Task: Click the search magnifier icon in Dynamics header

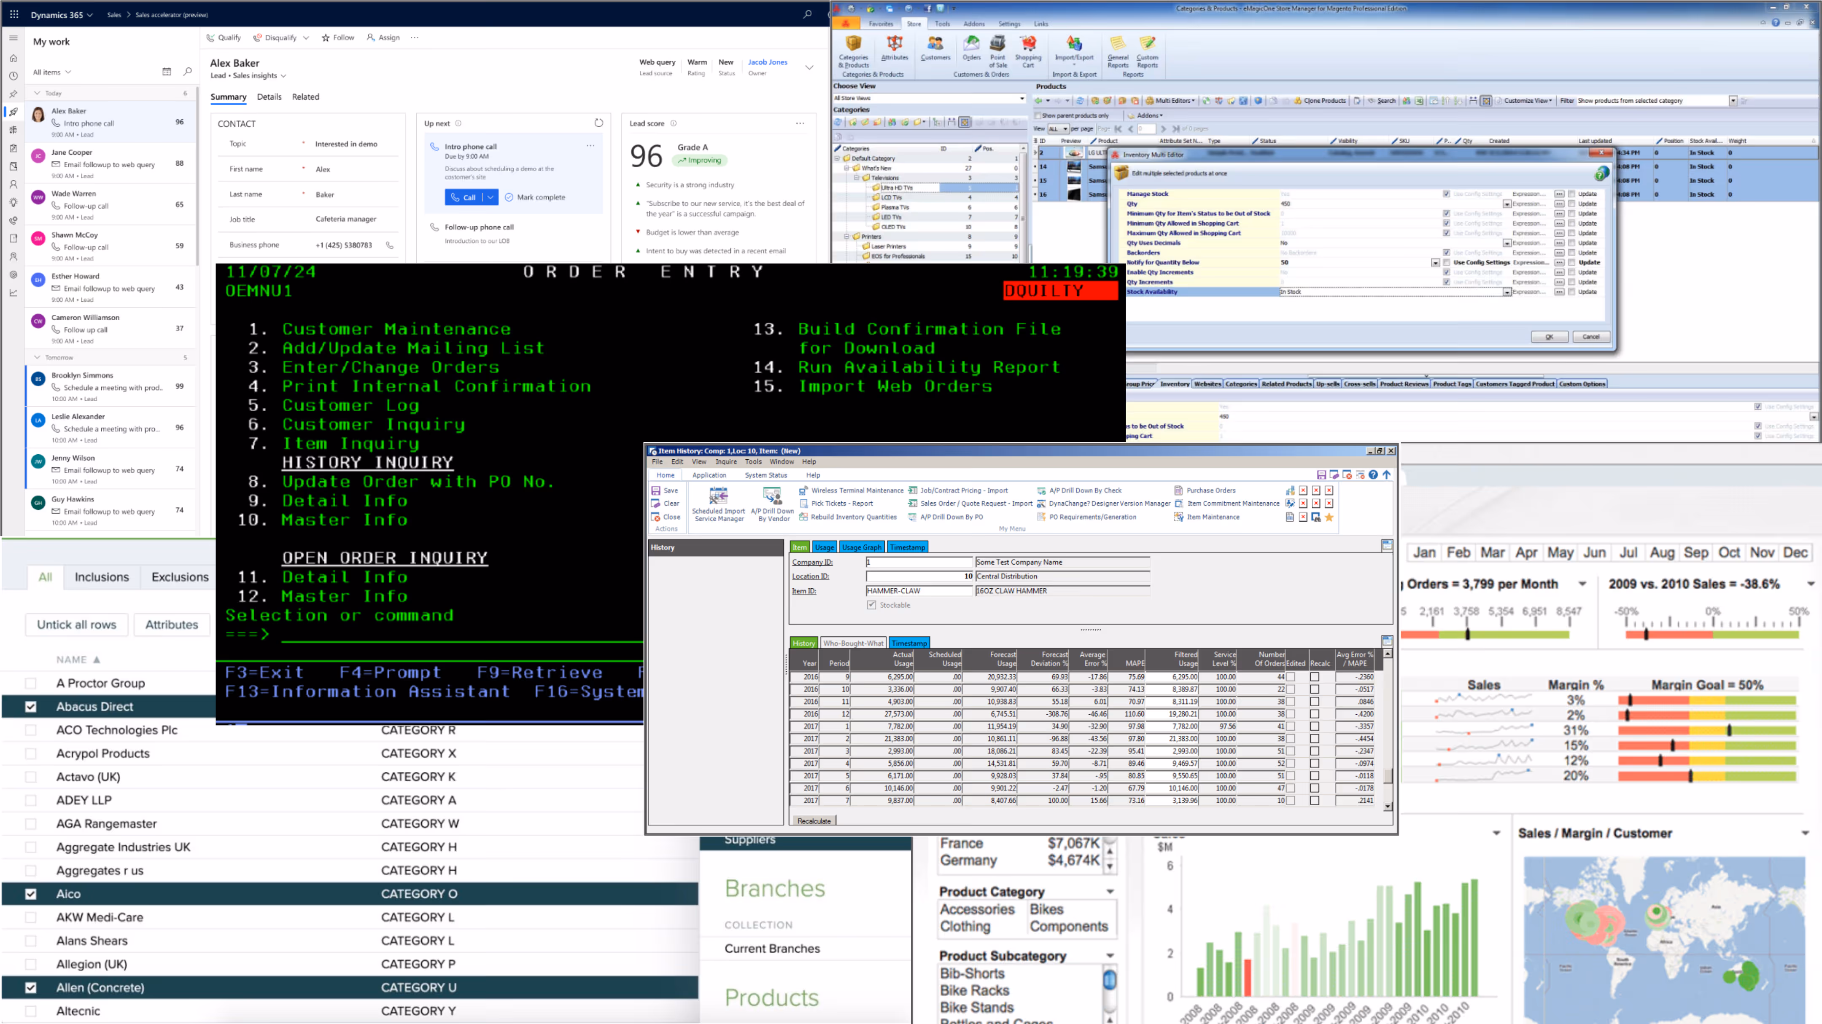Action: pyautogui.click(x=807, y=14)
